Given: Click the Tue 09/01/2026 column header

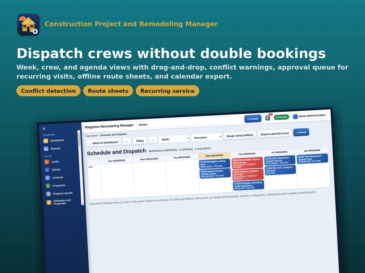Looking at the screenshot, I should coord(182,157).
